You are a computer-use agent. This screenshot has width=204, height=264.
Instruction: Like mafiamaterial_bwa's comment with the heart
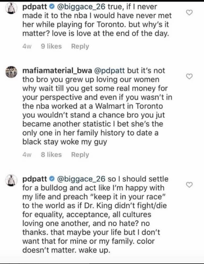[189, 77]
